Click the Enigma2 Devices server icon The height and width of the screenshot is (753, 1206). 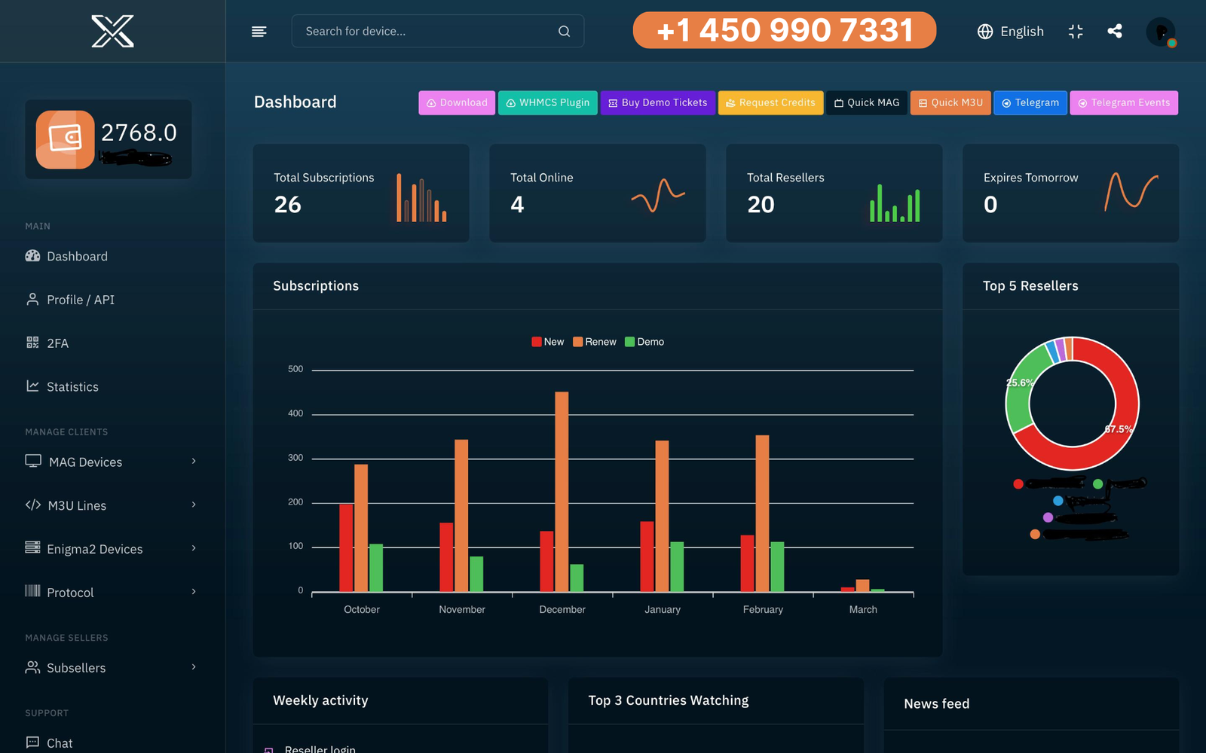(x=32, y=547)
